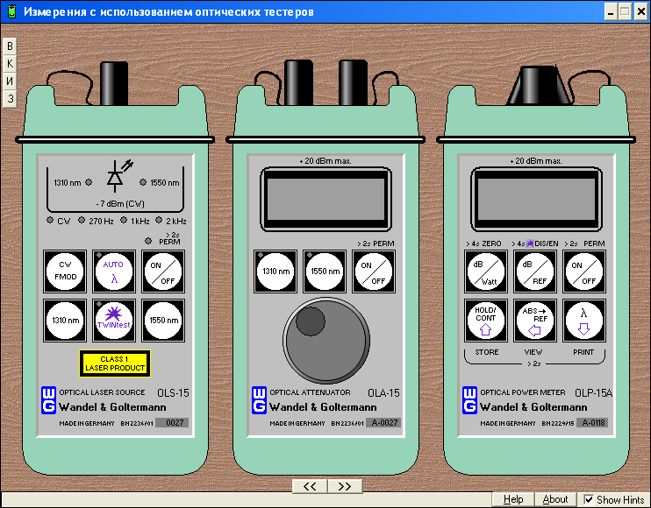The width and height of the screenshot is (651, 508).
Task: Open the Help button
Action: (x=513, y=499)
